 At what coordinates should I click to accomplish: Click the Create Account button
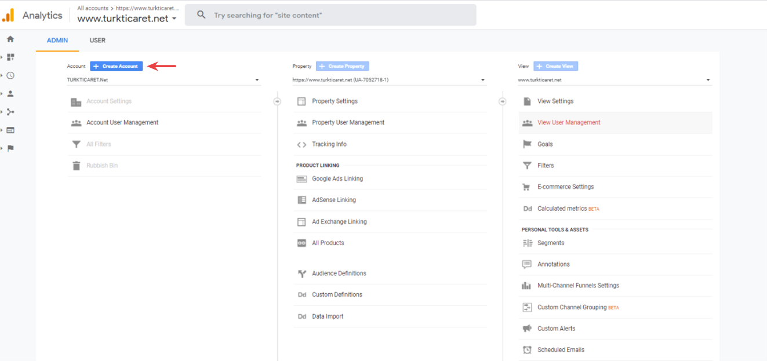tap(116, 66)
